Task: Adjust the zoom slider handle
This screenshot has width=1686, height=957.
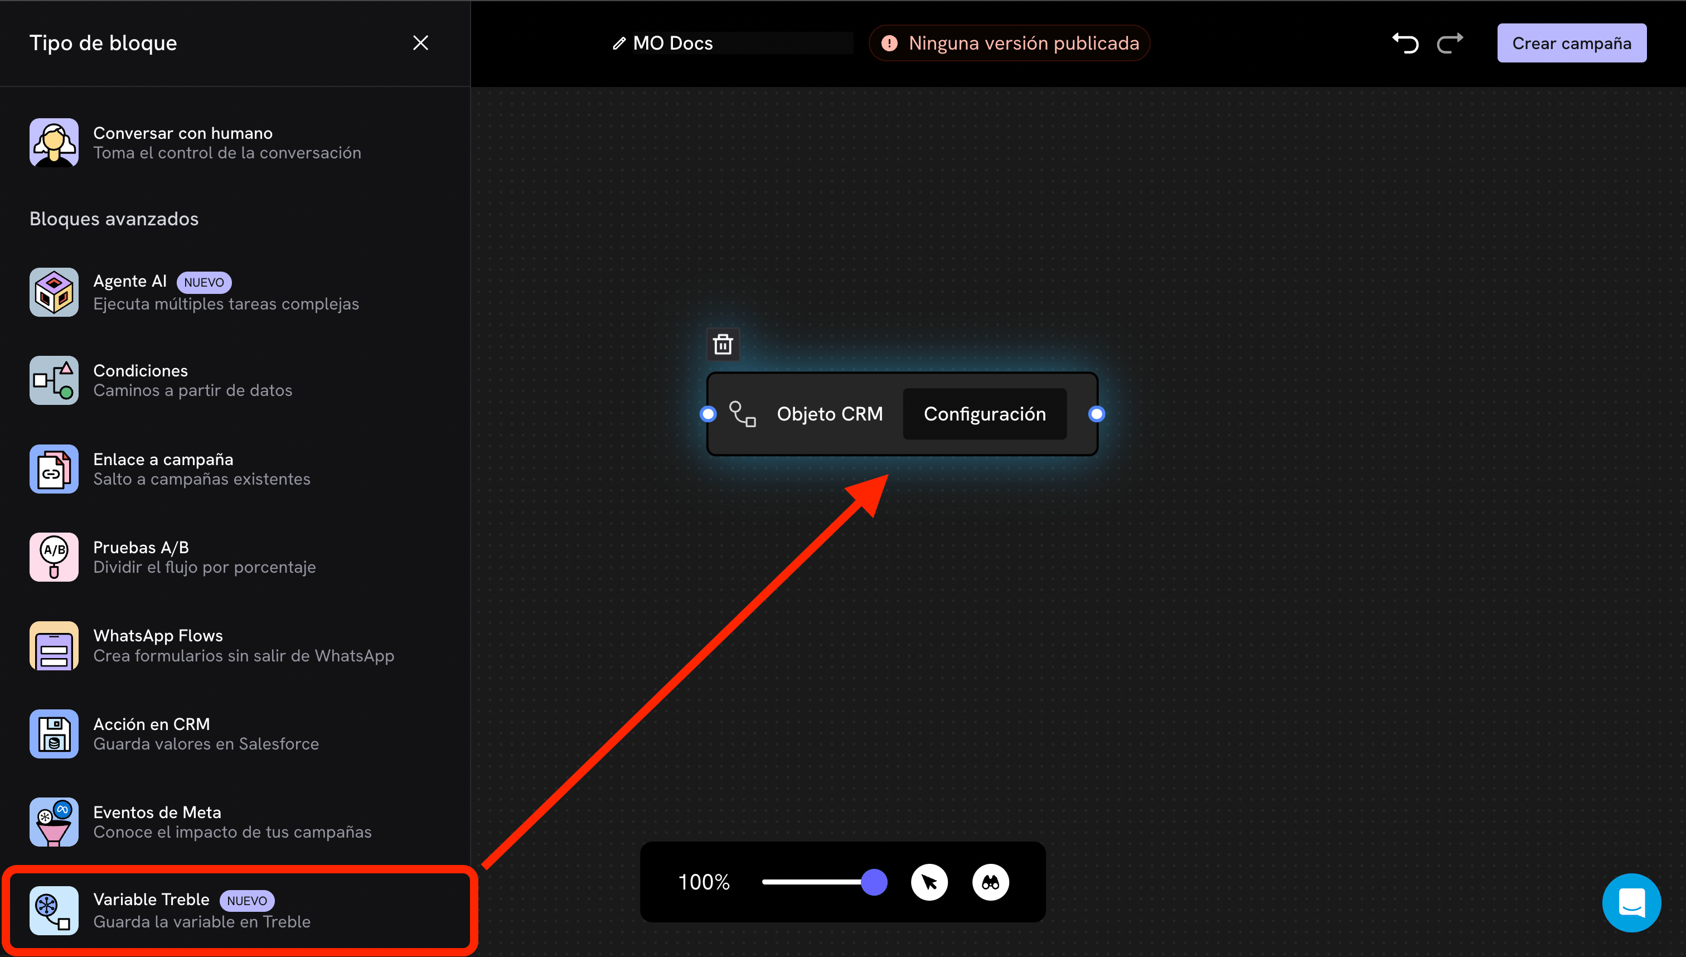Action: click(x=874, y=882)
